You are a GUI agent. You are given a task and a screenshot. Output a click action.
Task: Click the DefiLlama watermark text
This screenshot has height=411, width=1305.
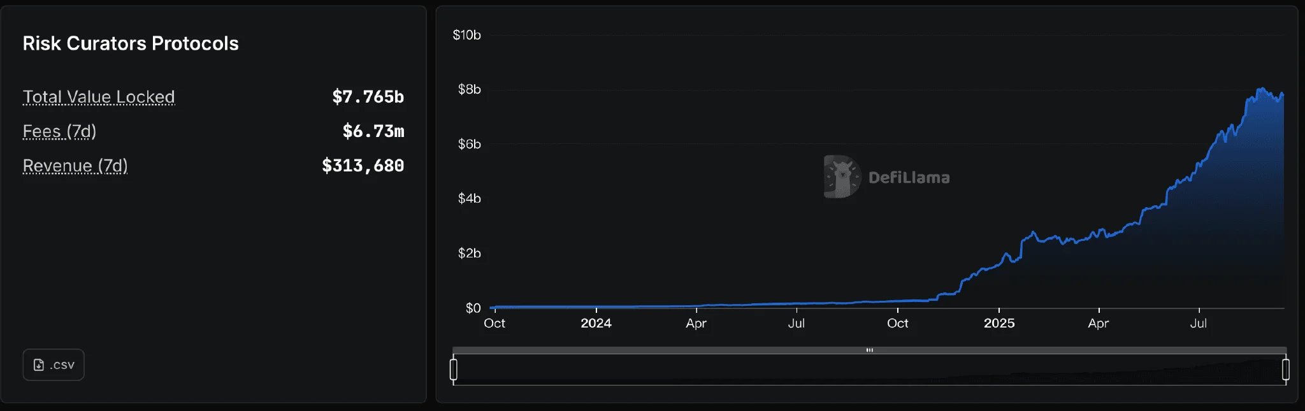click(909, 178)
